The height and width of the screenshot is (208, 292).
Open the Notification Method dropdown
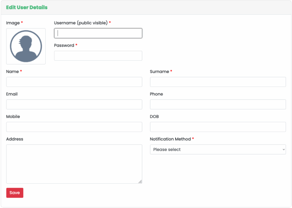[217, 150]
